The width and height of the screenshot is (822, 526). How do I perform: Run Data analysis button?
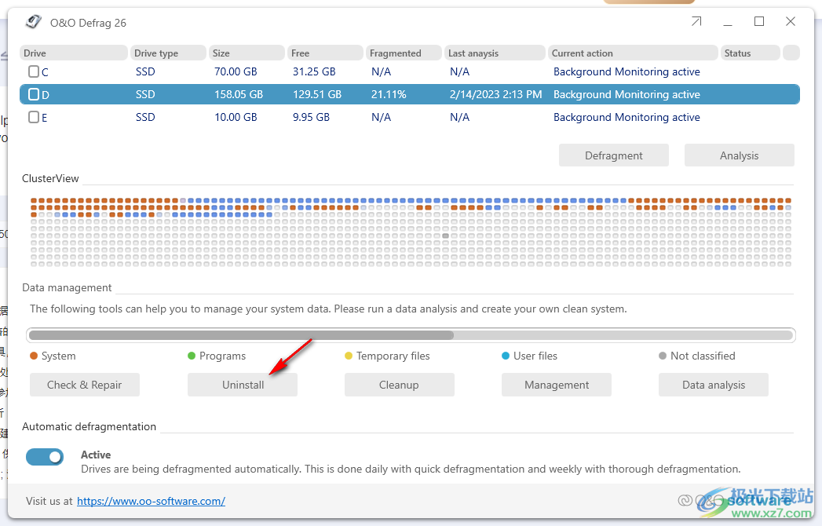(714, 385)
